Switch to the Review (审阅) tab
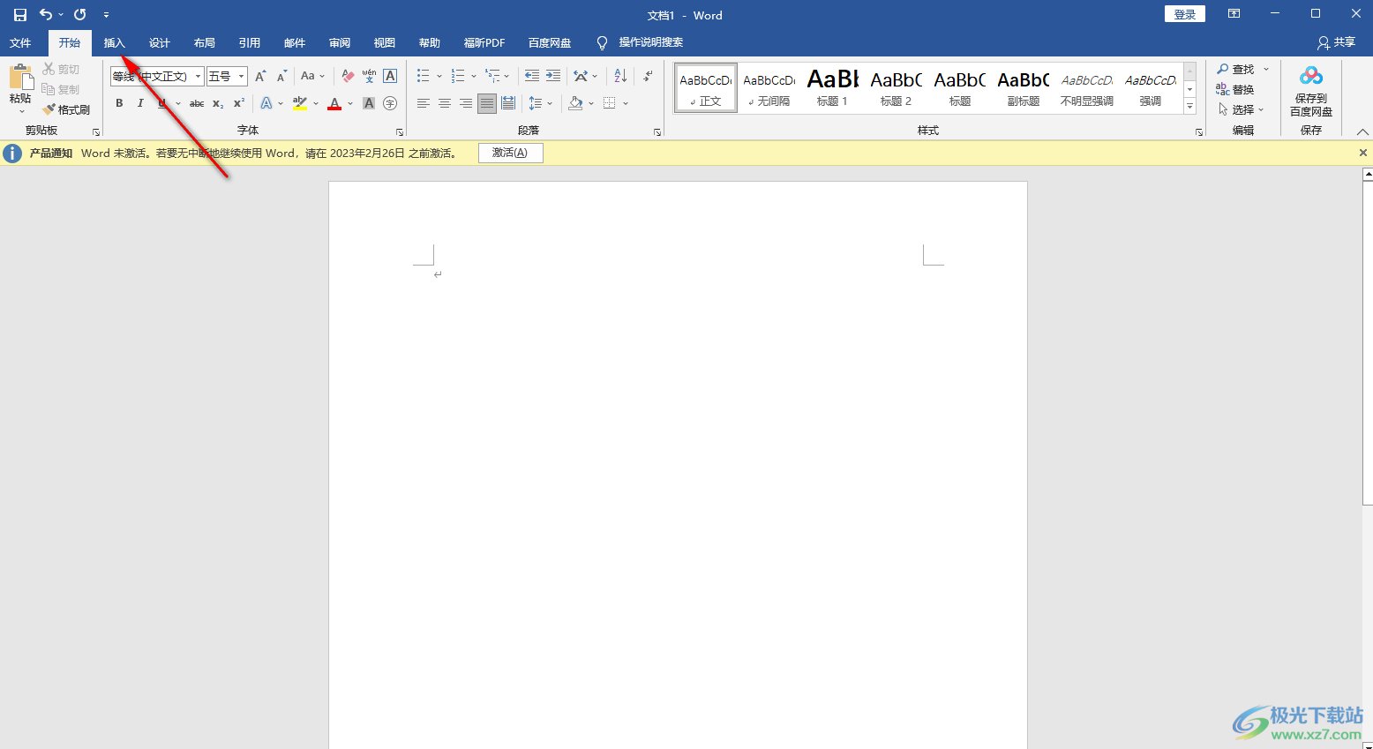The width and height of the screenshot is (1373, 749). pyautogui.click(x=340, y=42)
